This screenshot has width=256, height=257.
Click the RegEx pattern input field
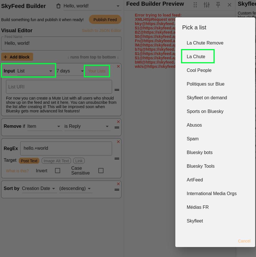(66, 148)
